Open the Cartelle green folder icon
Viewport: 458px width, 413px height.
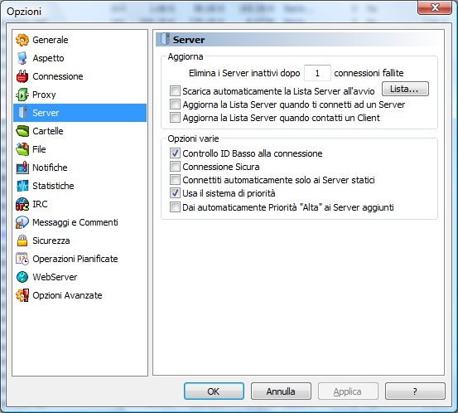(22, 131)
